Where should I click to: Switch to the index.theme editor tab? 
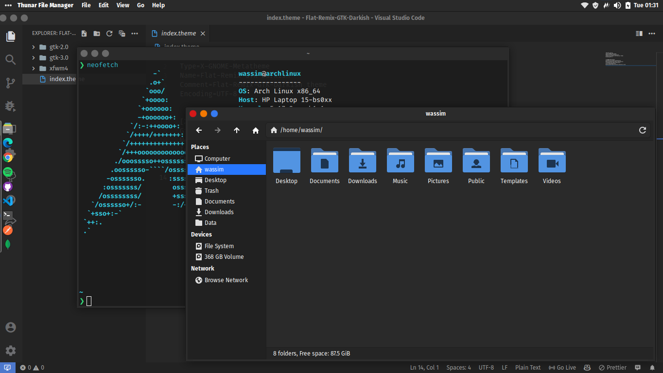pyautogui.click(x=178, y=34)
